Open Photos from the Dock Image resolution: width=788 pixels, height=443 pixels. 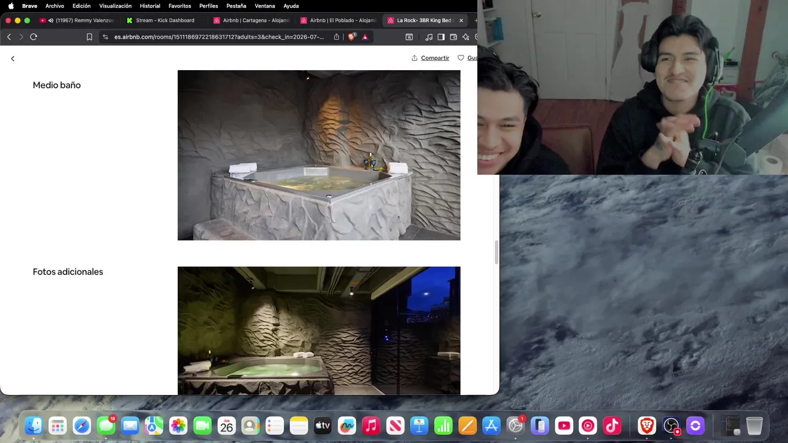click(178, 426)
